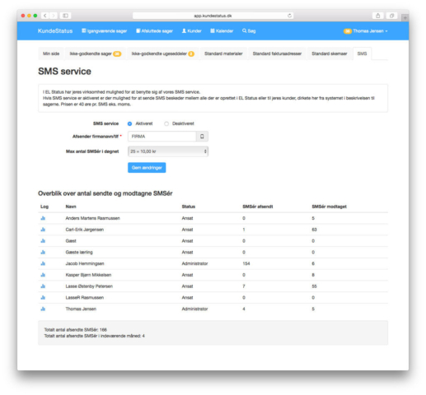The image size is (426, 395).
Task: Go to Min side tab
Action: tap(51, 53)
